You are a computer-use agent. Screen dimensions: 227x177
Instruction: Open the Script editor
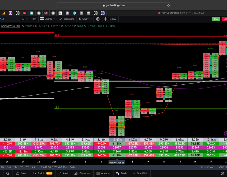pos(43,173)
